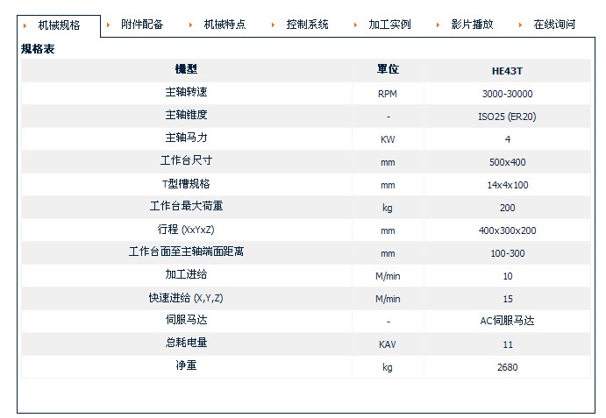The height and width of the screenshot is (418, 606).
Task: Click the 200 load value
Action: [508, 208]
